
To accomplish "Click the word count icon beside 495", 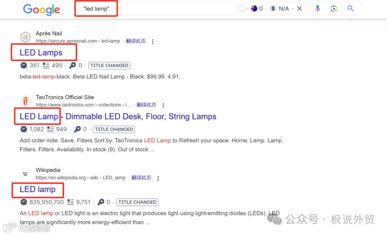I will pyautogui.click(x=46, y=65).
